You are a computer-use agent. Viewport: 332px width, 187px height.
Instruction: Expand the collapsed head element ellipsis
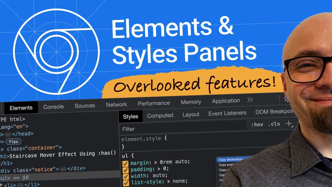pyautogui.click(x=8, y=134)
